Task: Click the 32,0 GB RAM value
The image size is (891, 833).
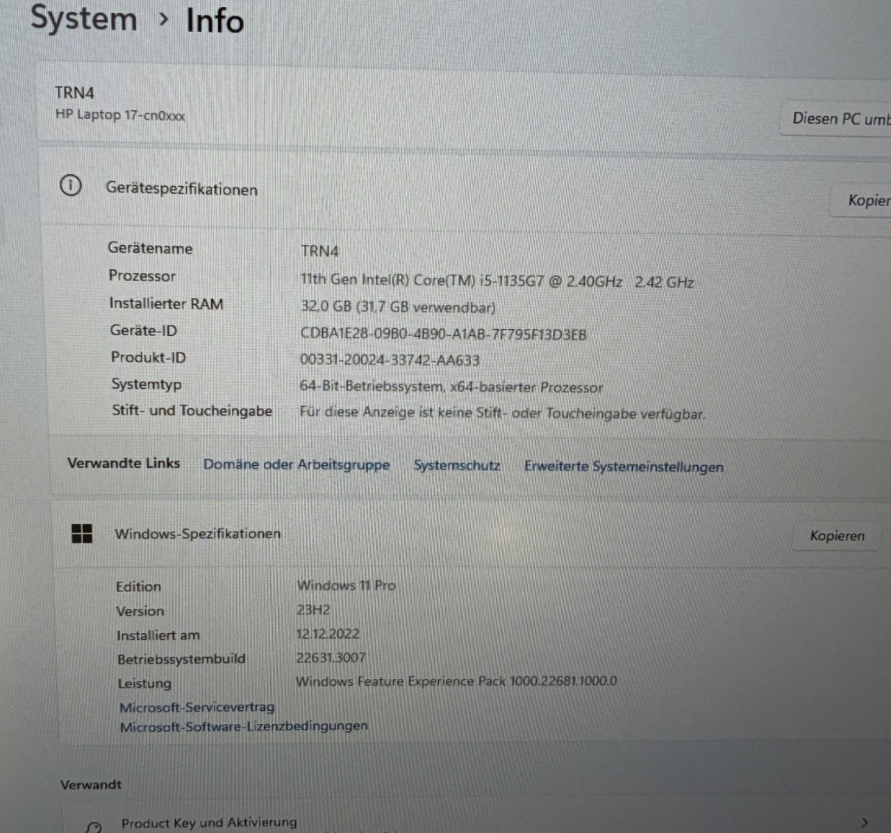Action: (398, 307)
